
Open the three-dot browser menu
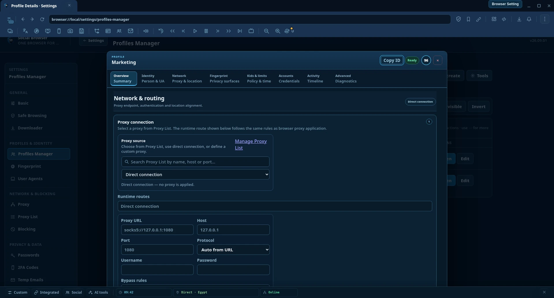(545, 19)
